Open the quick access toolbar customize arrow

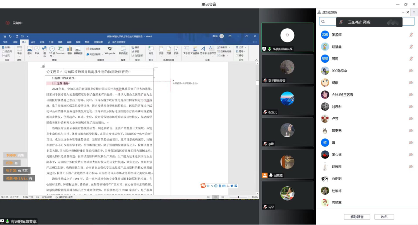27,36
